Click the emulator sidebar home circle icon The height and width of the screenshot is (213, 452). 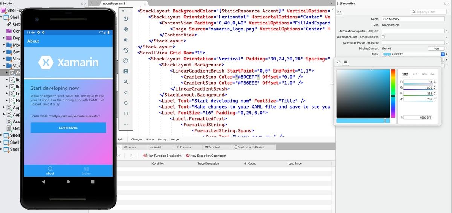coord(126,103)
